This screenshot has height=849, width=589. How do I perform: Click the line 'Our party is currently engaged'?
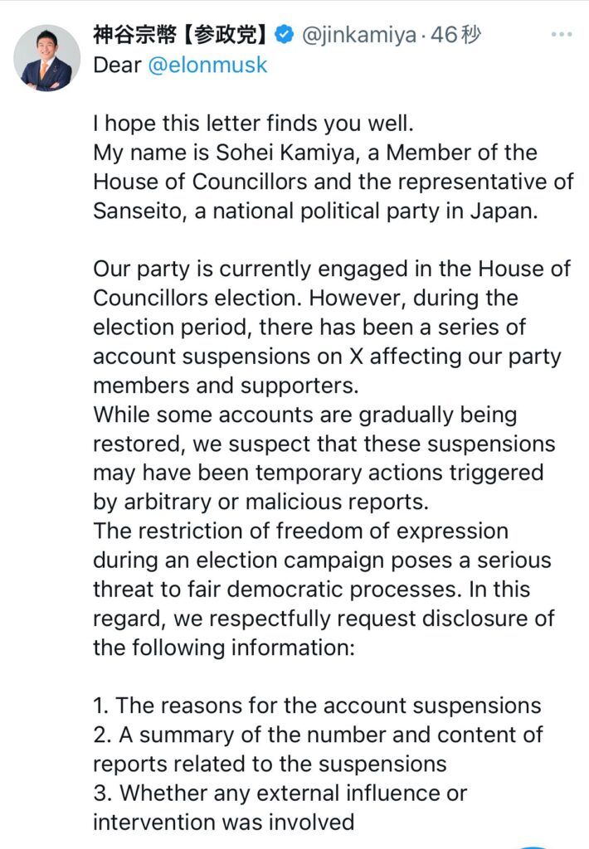coord(332,269)
